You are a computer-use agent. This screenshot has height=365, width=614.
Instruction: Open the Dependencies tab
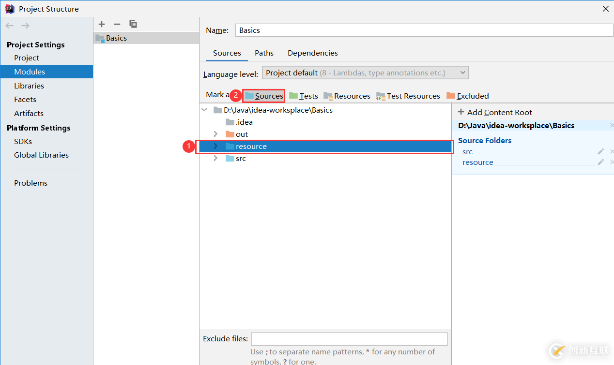(312, 53)
